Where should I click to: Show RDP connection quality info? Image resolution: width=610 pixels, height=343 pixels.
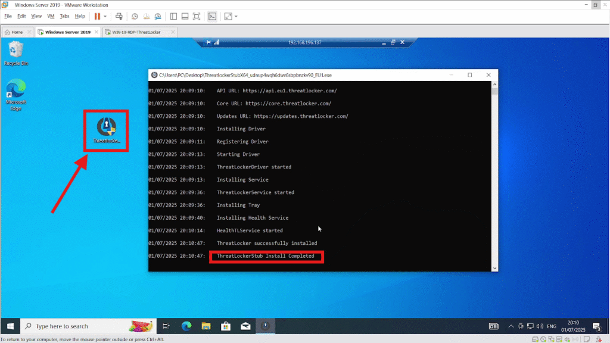point(217,42)
